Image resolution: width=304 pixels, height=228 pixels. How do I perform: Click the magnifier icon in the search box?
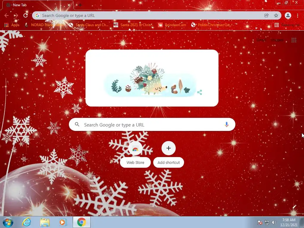pyautogui.click(x=77, y=124)
